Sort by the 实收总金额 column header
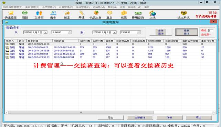Image resolution: width=221 pixels, height=127 pixels. point(172,41)
